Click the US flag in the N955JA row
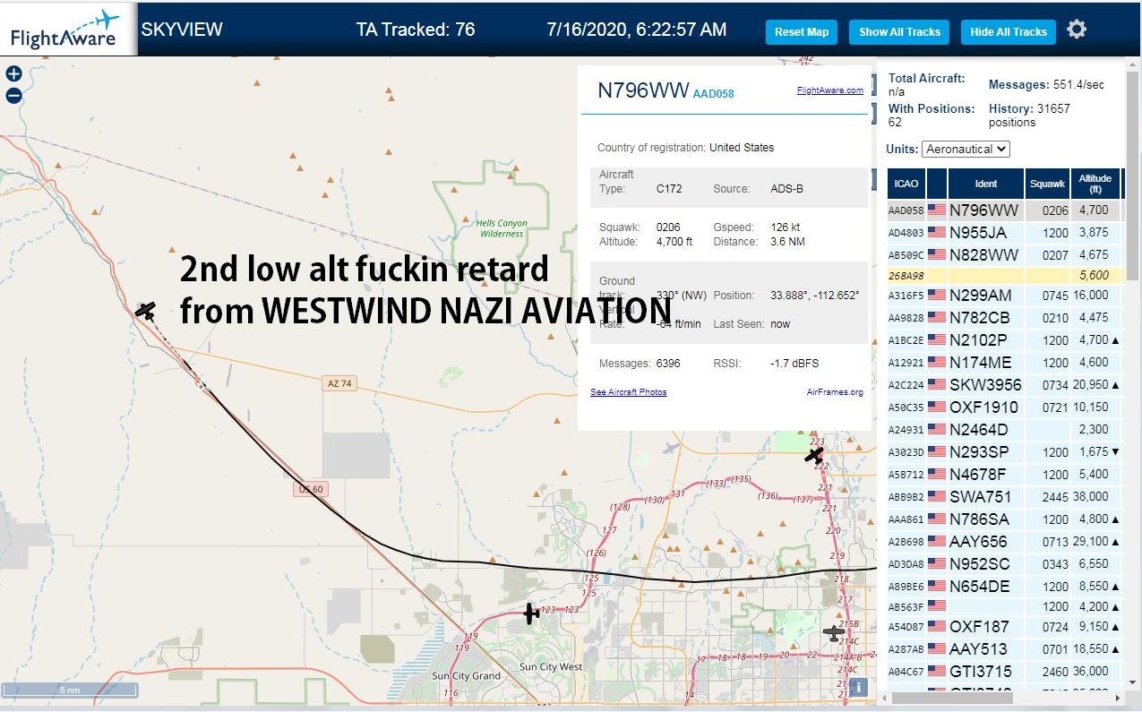Screen dimensions: 1142x712 937,232
